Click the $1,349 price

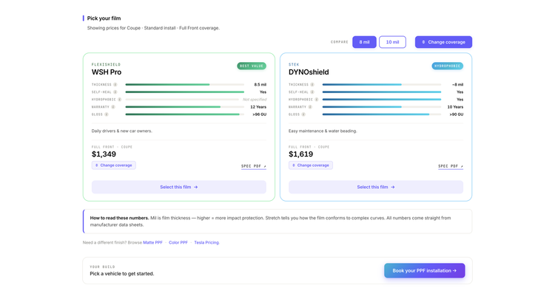[104, 154]
